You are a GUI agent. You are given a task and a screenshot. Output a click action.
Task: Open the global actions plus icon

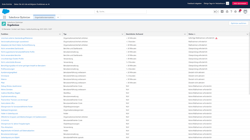222,11
